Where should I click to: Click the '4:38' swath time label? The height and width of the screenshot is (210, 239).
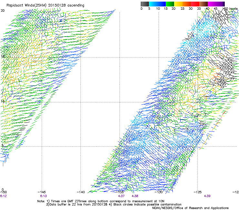click(135, 196)
